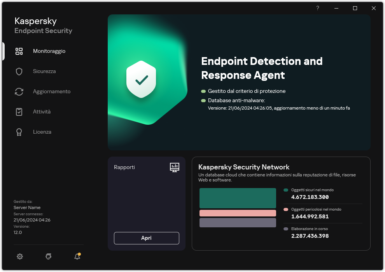Click the Kaspersky Security Network heading
This screenshot has width=385, height=272.
pos(244,167)
